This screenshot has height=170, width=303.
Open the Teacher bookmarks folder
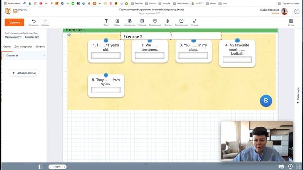137,3
